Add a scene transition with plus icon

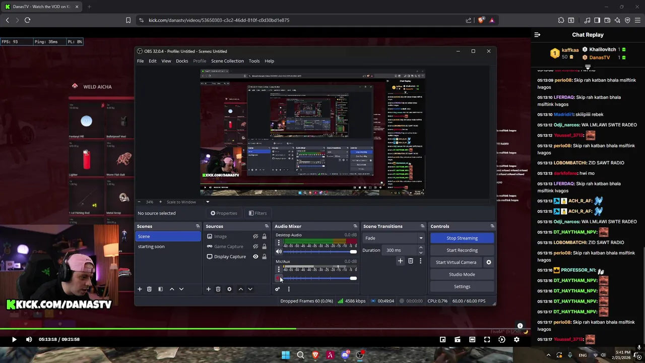coord(400,261)
